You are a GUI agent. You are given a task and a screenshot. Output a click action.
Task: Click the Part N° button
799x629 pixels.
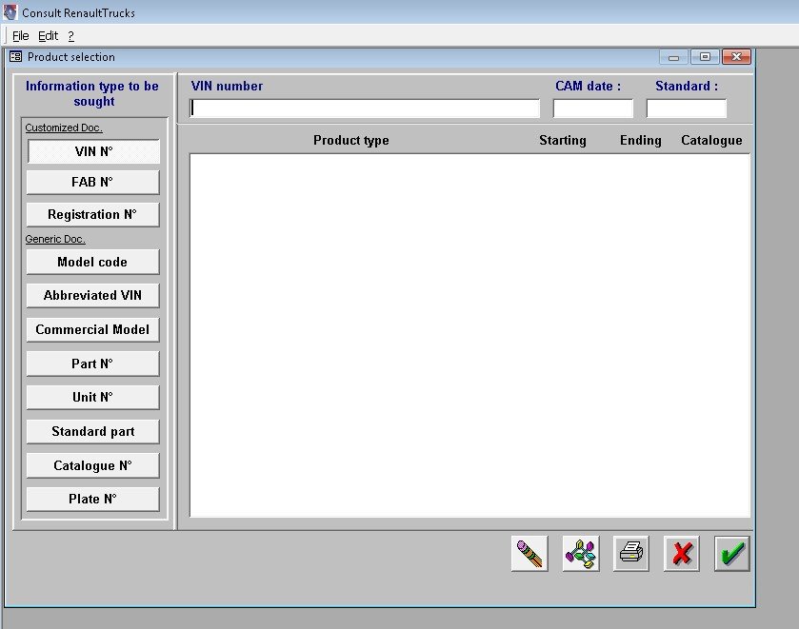[93, 364]
